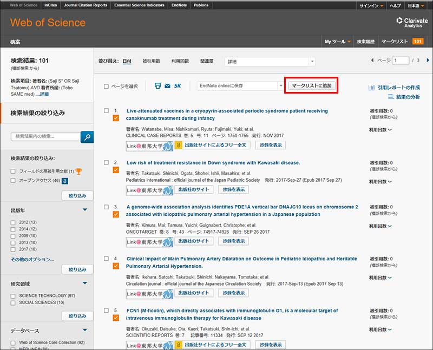
Task: Open Essential Science Indicators tab
Action: (x=139, y=5)
